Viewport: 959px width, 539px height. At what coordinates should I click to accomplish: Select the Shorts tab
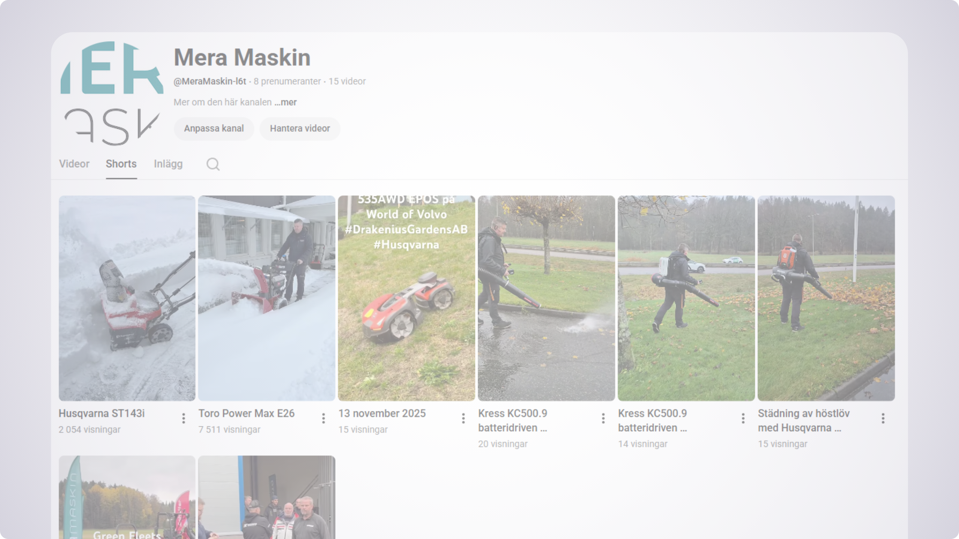click(121, 164)
